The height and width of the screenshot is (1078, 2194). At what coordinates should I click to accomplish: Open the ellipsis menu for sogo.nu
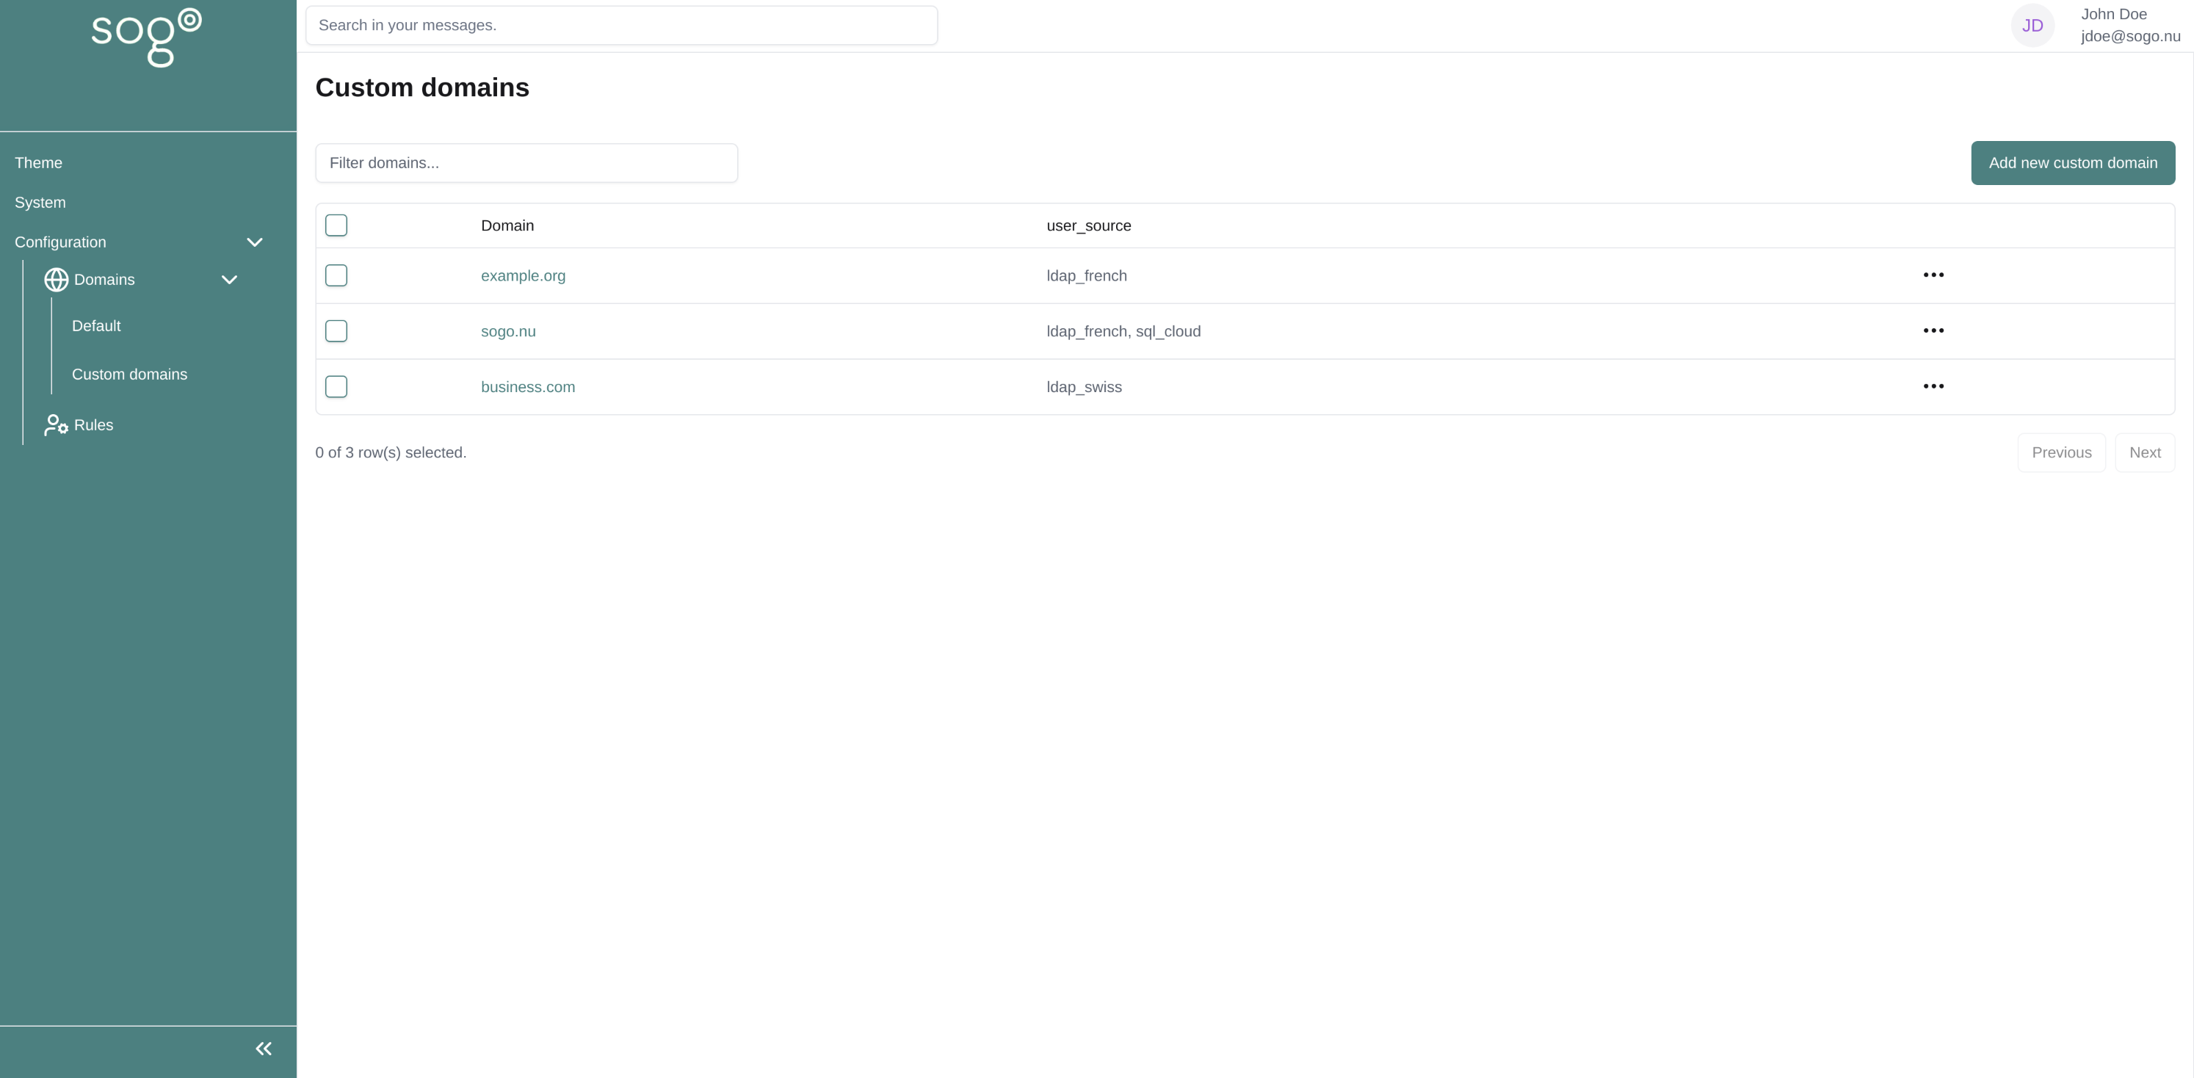1934,330
